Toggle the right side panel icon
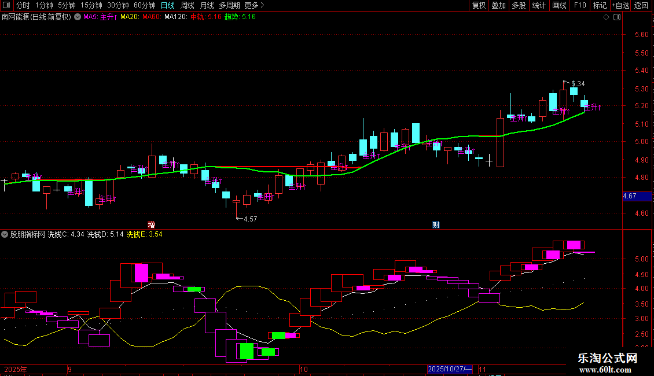The width and height of the screenshot is (654, 376). point(617,17)
